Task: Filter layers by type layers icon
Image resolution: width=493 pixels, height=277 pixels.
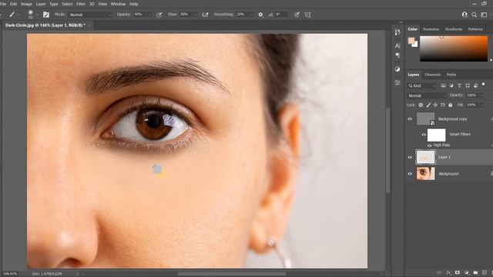Action: [x=459, y=85]
